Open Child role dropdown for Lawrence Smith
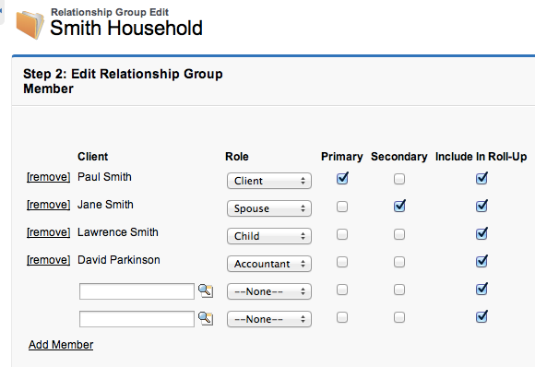This screenshot has height=367, width=535. coord(269,236)
